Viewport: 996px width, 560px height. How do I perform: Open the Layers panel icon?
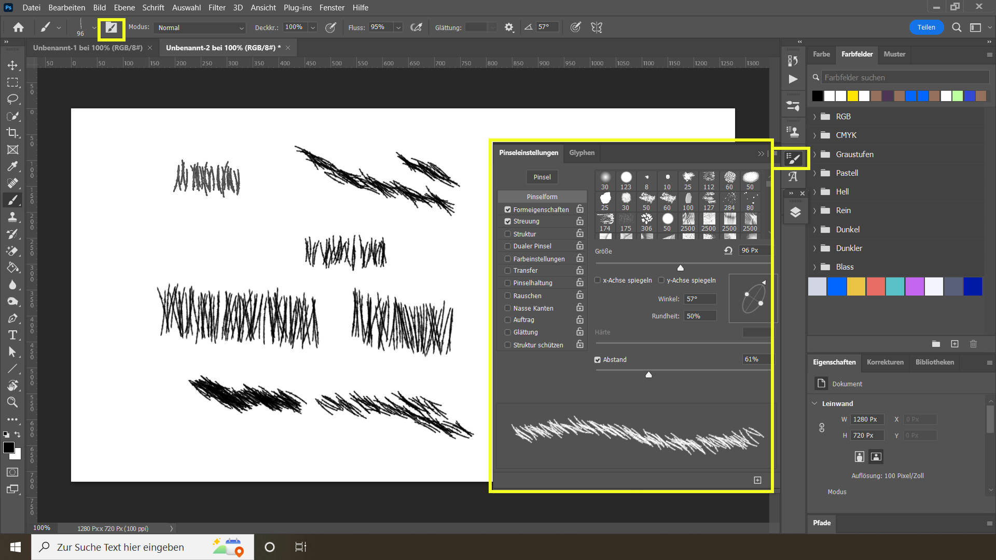click(795, 213)
